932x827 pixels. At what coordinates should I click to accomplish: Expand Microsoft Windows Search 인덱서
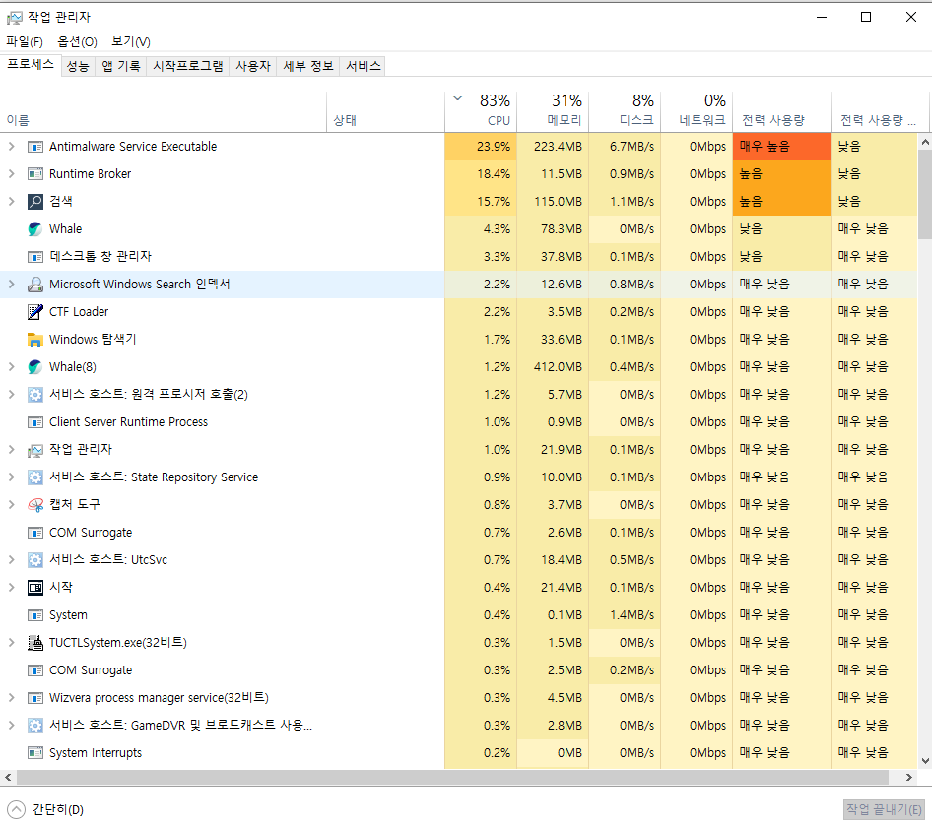pos(11,285)
